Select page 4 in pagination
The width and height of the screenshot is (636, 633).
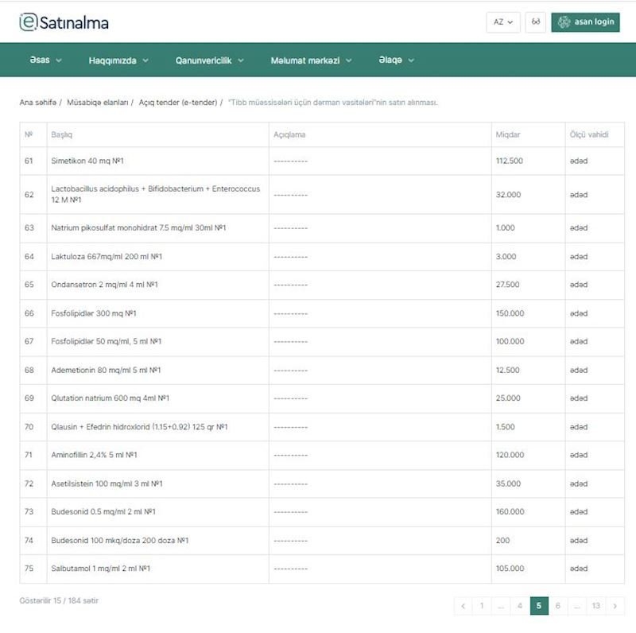click(x=520, y=606)
